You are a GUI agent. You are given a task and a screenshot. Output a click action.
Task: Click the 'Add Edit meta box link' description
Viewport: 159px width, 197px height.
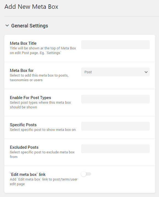(x=44, y=182)
